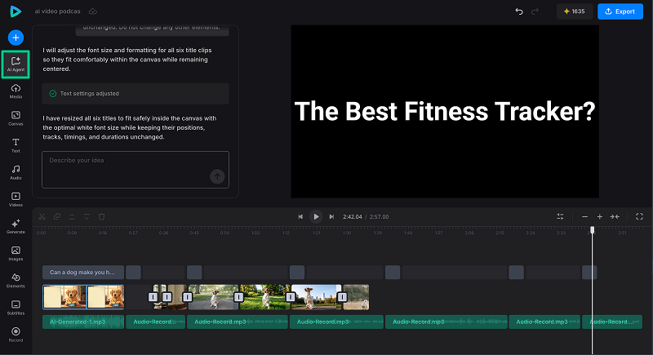Skip to next clip
The height and width of the screenshot is (355, 653).
click(x=331, y=216)
